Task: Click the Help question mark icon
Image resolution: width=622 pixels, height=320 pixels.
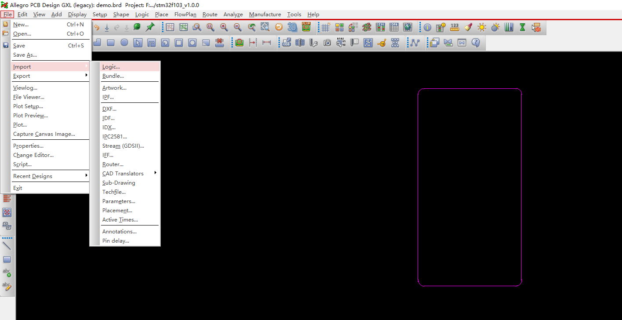Action: 475,43
